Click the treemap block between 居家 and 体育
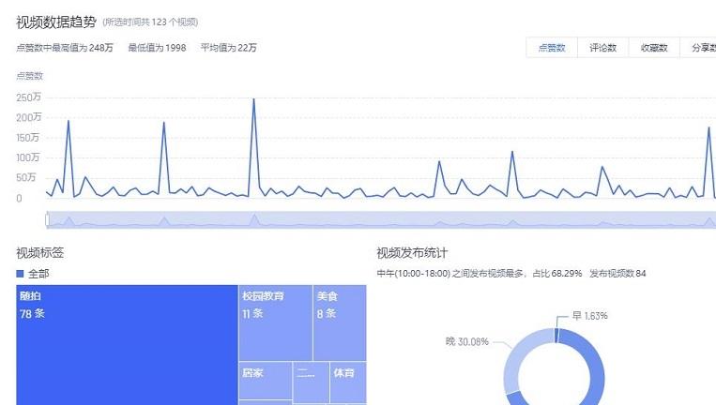Viewport: 716px width, 405px height. [311, 382]
